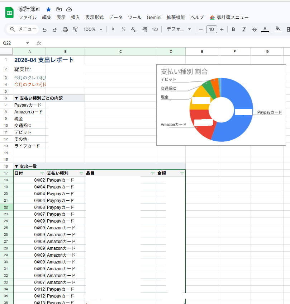
Task: Decrease decimal places
Action: (134, 29)
